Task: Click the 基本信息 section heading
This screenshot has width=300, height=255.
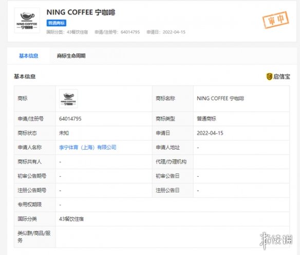Action: tap(25, 77)
